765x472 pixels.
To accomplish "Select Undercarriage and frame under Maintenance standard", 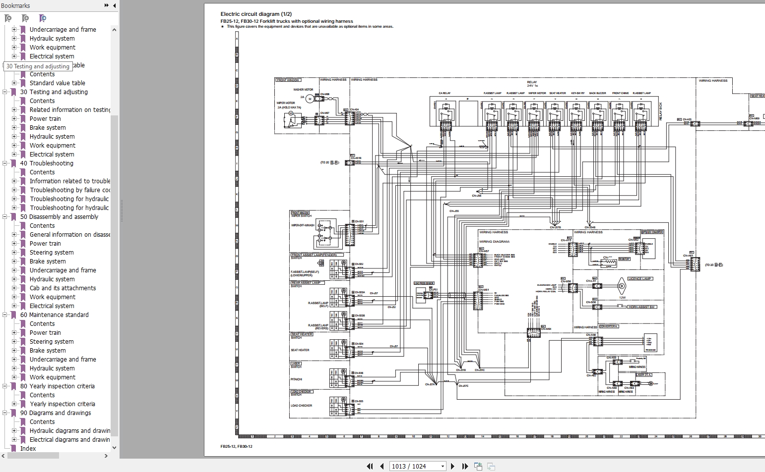I will [x=63, y=360].
